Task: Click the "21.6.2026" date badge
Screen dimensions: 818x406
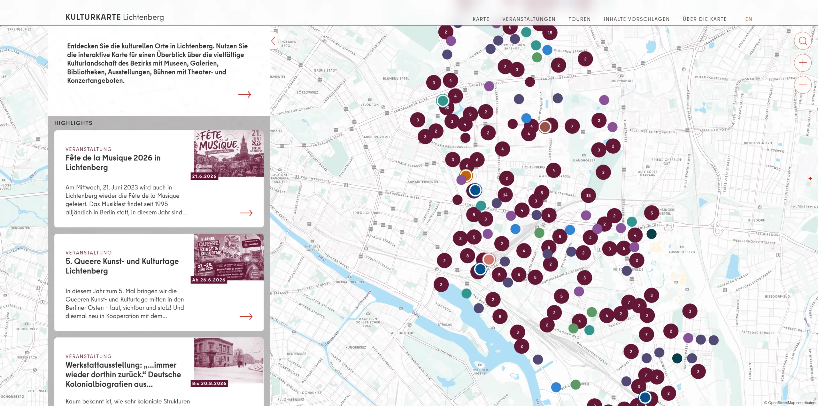Action: (x=204, y=176)
